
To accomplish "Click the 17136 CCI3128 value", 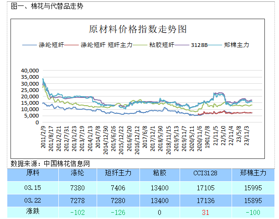I will coord(206,201).
